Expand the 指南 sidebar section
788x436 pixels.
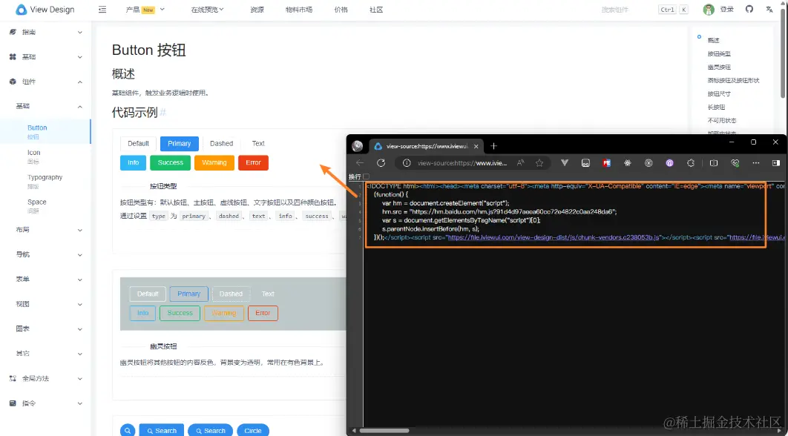45,32
